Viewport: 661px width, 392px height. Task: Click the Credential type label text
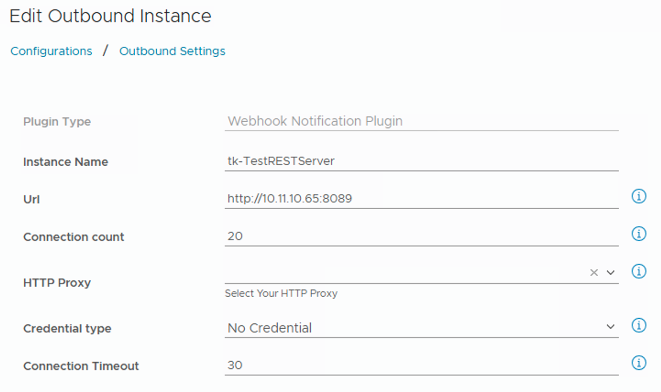tap(67, 329)
